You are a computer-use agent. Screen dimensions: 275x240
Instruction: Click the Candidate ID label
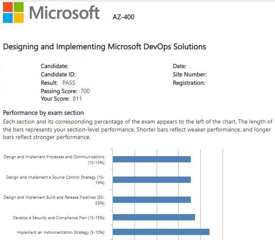coord(58,74)
